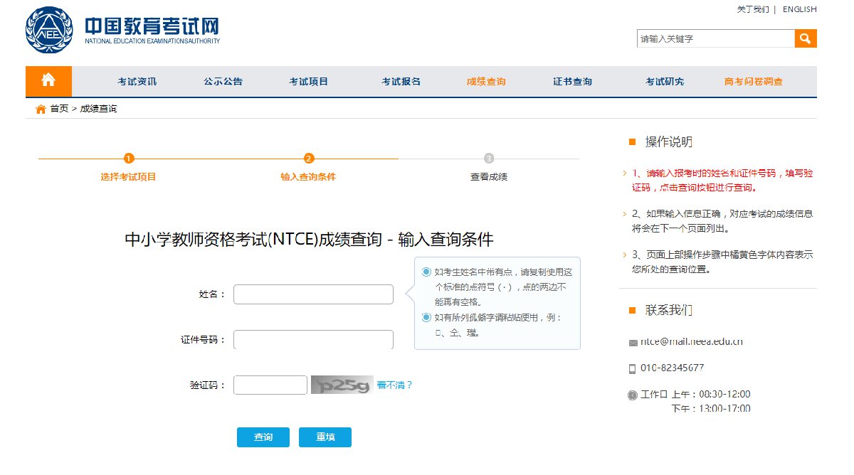Click step 2 circle marker

click(x=309, y=159)
